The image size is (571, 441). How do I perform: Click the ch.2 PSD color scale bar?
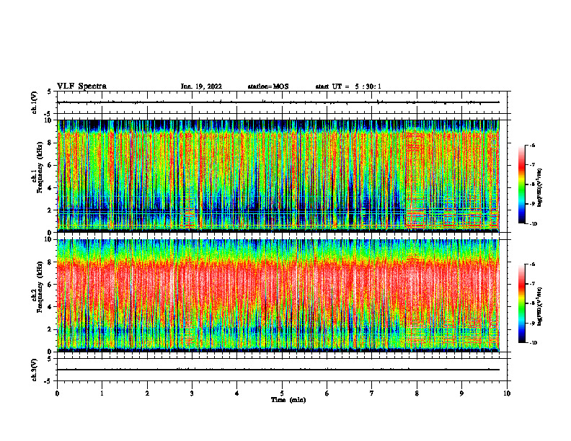[522, 303]
